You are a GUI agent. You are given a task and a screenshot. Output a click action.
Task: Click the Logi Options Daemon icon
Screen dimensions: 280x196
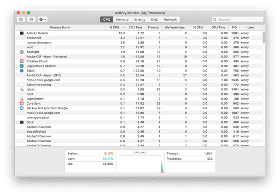point(22,66)
